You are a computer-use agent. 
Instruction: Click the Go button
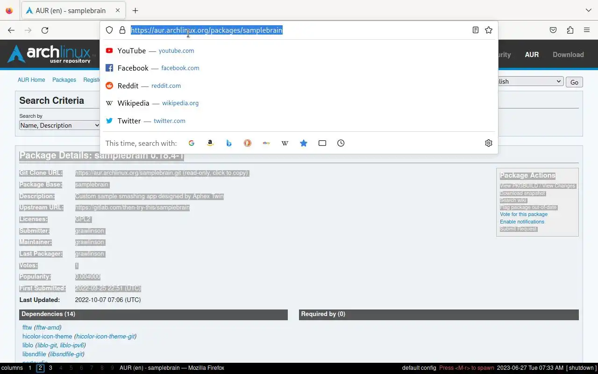[574, 82]
